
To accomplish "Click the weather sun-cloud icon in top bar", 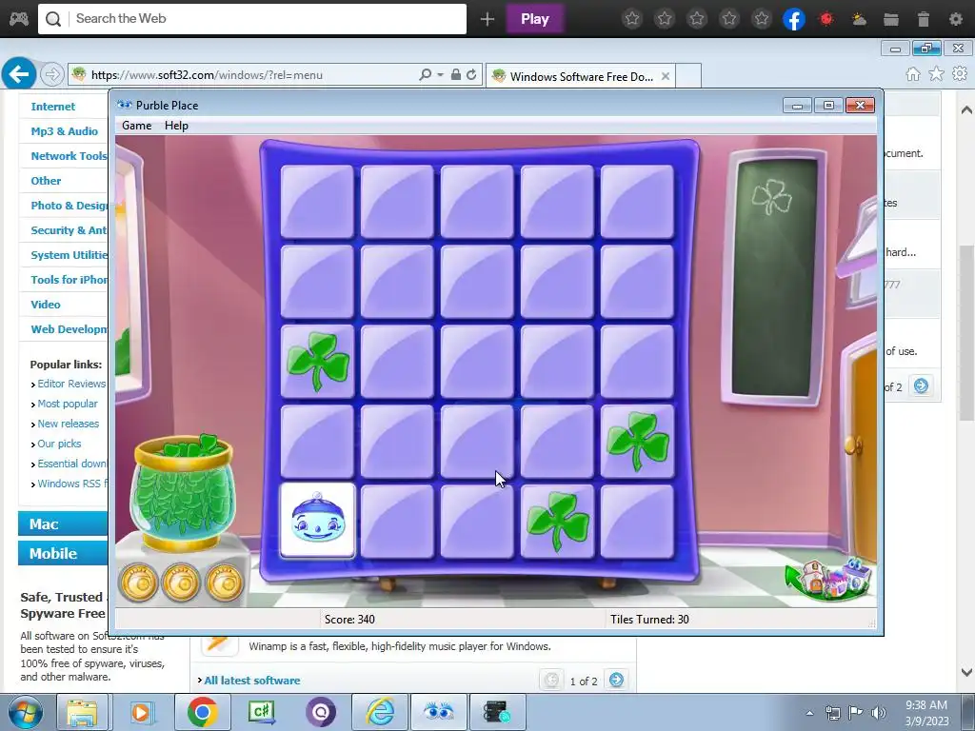I will (859, 19).
